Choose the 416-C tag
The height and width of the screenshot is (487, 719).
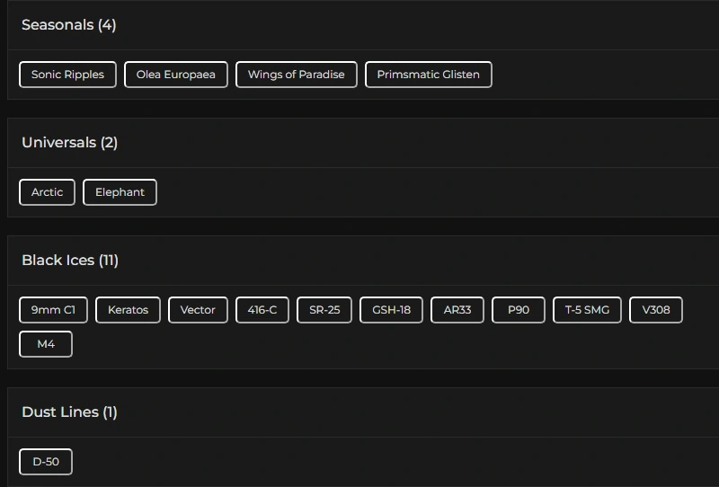[262, 310]
